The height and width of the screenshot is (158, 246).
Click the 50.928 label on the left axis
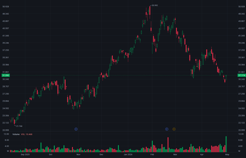6,7
